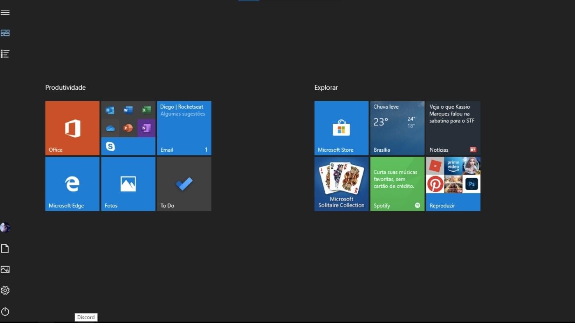The height and width of the screenshot is (323, 575).
Task: Open Word in the Office folder tile
Action: coord(128,110)
